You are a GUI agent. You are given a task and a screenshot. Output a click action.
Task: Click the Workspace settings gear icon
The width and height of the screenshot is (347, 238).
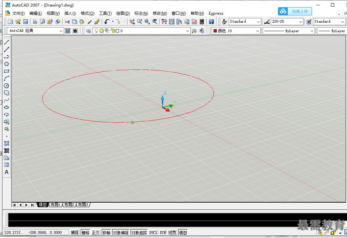click(x=68, y=31)
